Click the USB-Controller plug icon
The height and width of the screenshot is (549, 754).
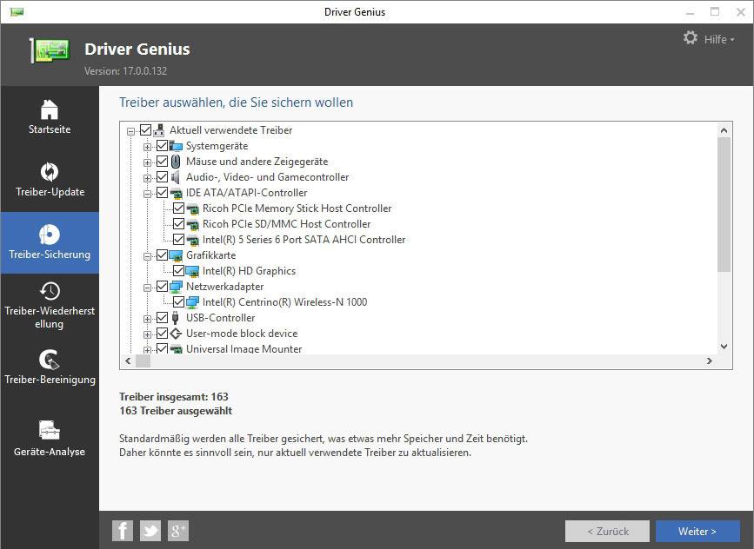point(176,318)
